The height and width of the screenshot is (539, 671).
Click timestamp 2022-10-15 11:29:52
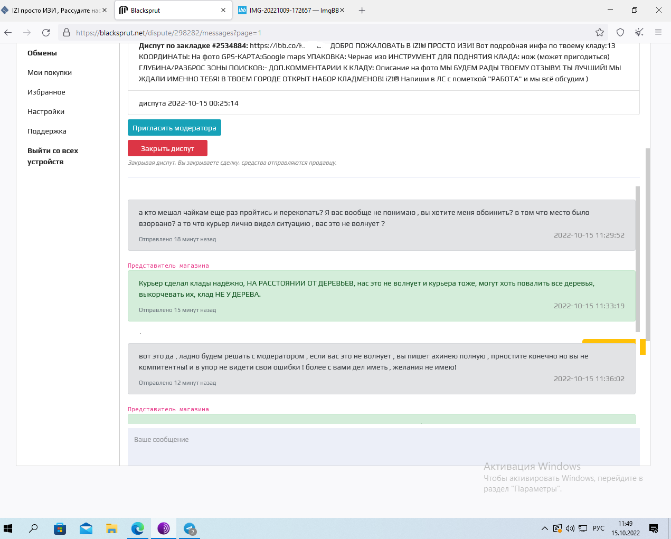coord(589,235)
